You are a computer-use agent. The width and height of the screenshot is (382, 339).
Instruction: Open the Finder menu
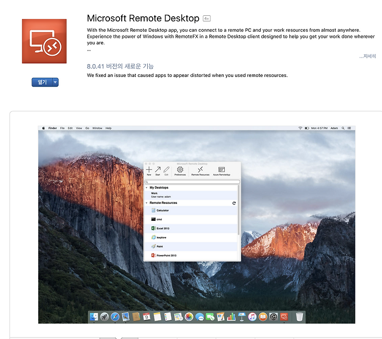coord(52,128)
